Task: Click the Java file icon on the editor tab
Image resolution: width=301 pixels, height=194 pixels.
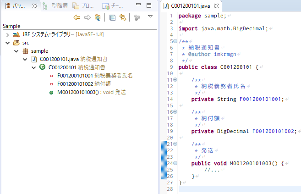Action: coord(166,6)
